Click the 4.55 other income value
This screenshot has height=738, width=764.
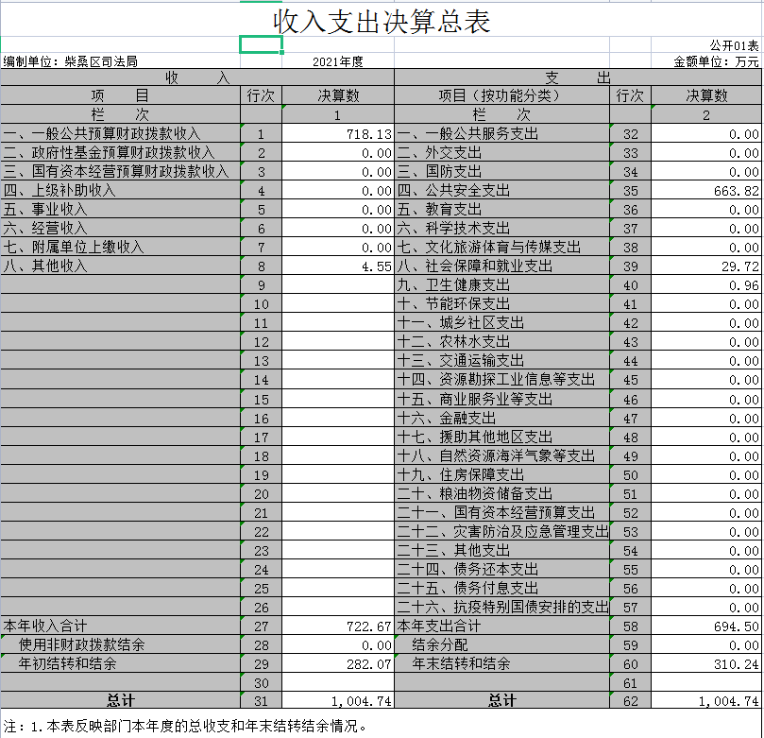[337, 266]
